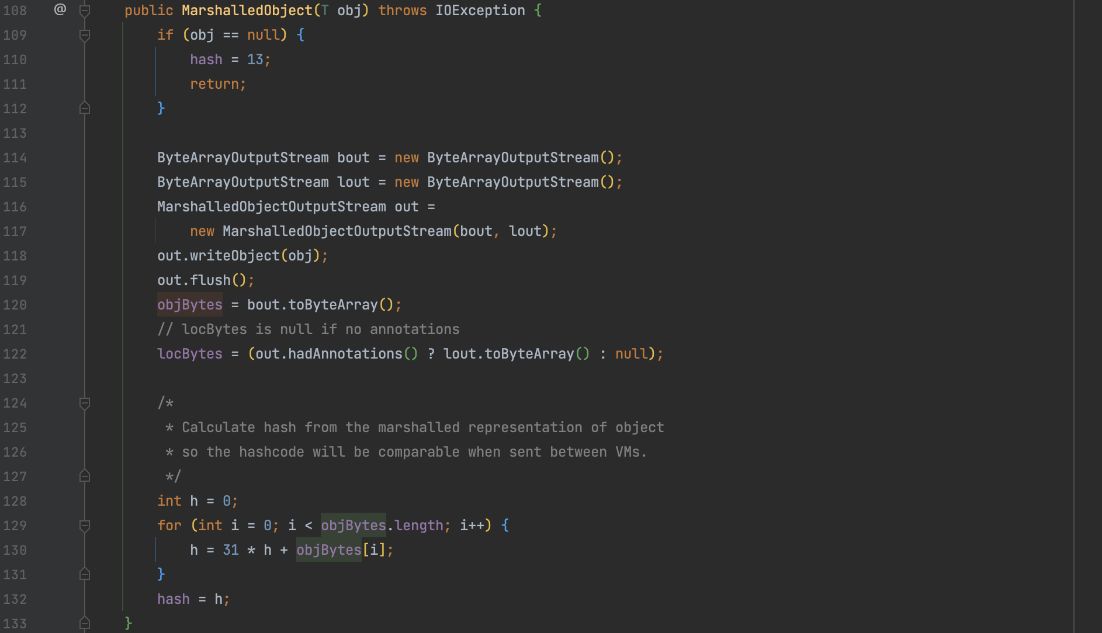Click the 'for' keyword on line 129
This screenshot has width=1102, height=633.
[169, 526]
